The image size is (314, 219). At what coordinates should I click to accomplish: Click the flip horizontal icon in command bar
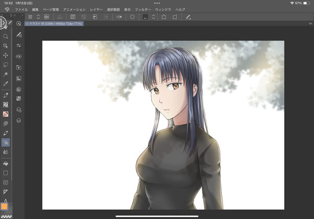coord(119,17)
